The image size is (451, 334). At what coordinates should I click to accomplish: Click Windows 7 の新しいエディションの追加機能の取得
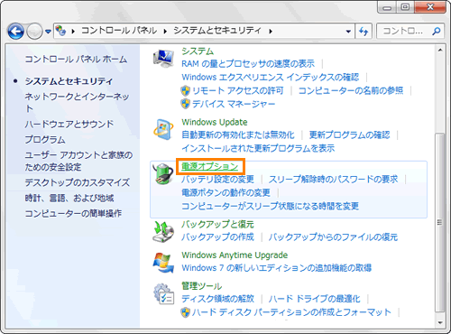(x=277, y=268)
